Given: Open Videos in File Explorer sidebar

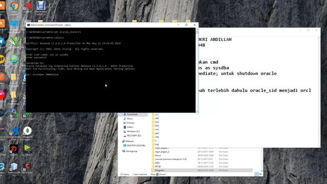Looking at the screenshot, I should point(130,127).
